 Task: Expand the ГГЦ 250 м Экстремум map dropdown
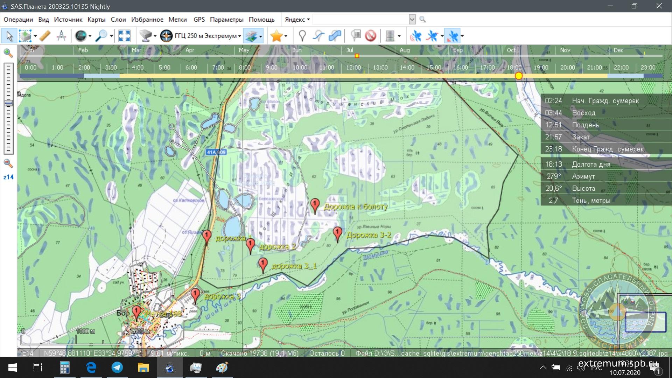pyautogui.click(x=239, y=36)
